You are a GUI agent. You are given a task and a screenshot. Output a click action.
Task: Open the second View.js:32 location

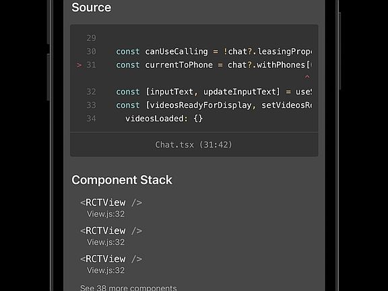pyautogui.click(x=106, y=243)
